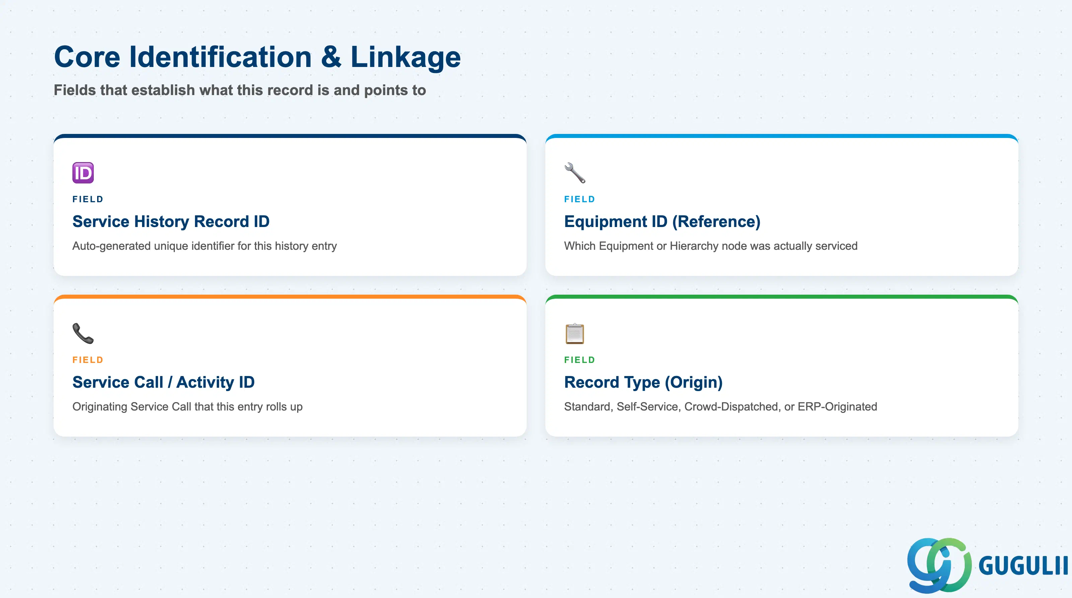Click FIELD label above Service History Record ID

coord(88,199)
